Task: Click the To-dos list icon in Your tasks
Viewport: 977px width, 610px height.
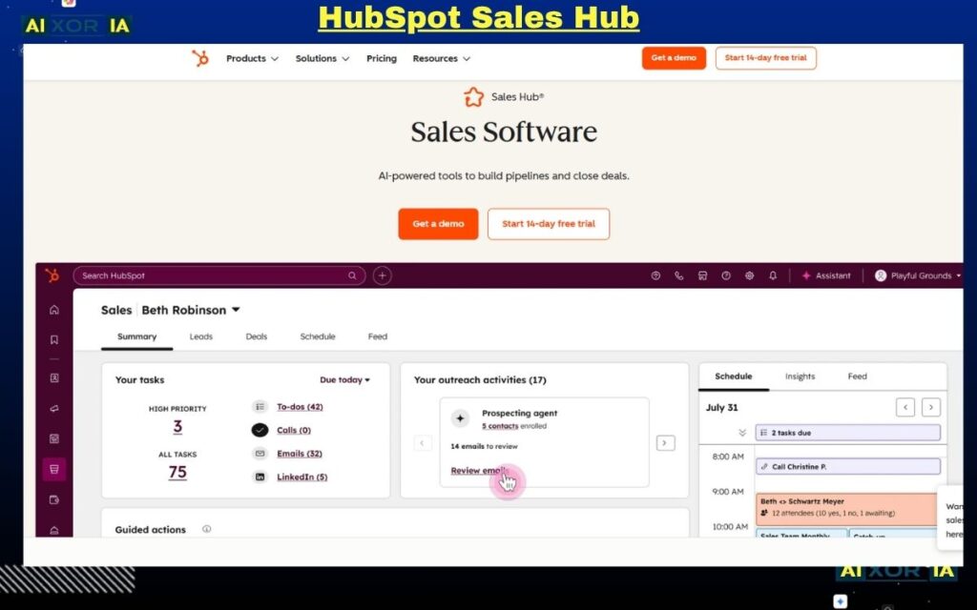Action: [x=260, y=406]
